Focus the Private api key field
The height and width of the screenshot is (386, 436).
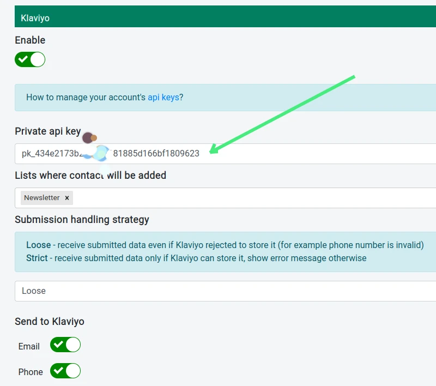coord(225,154)
